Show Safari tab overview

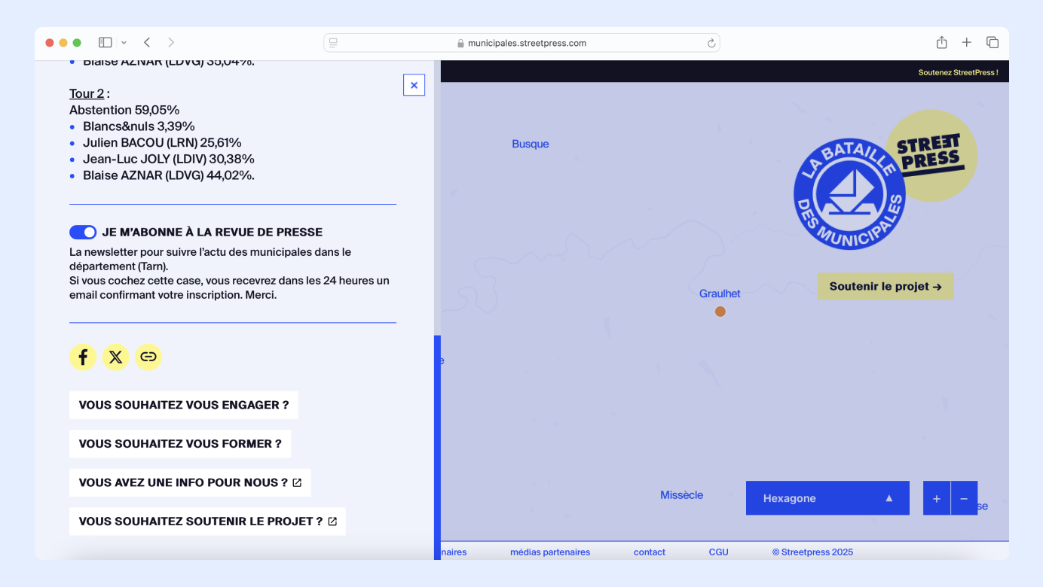[x=993, y=43]
